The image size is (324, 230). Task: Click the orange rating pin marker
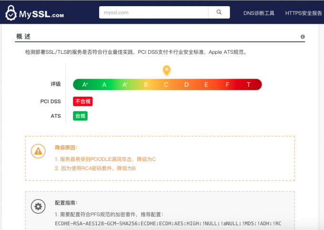tap(167, 70)
